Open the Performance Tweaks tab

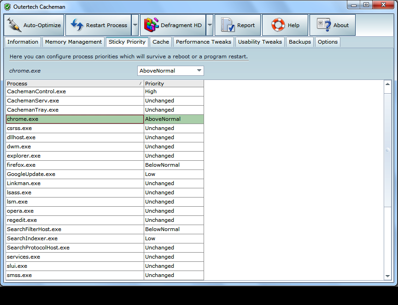204,42
